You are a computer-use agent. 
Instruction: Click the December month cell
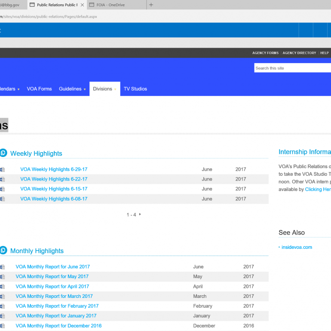[204, 325]
